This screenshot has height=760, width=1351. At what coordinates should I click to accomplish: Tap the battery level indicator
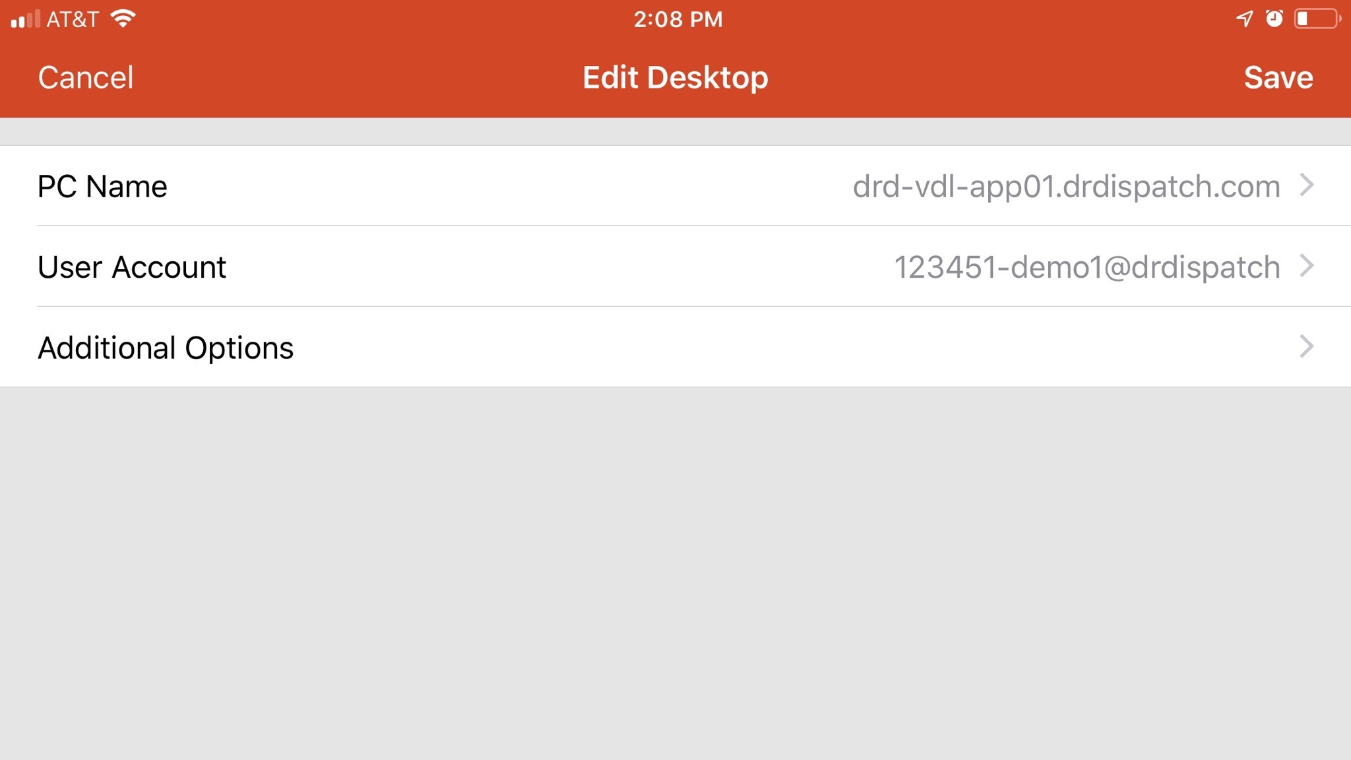(1317, 18)
